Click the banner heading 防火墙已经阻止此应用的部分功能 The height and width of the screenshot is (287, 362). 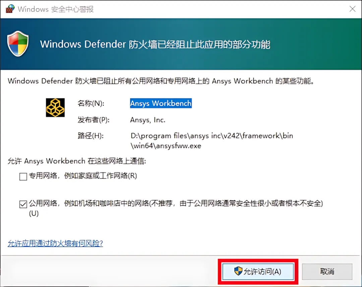pos(155,44)
